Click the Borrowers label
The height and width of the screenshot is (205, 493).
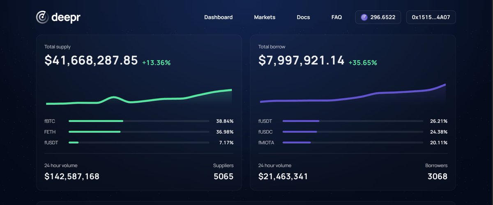coord(436,166)
